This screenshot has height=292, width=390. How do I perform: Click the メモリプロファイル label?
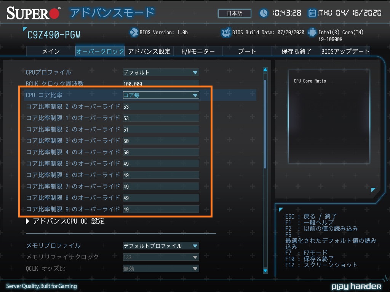(53, 246)
